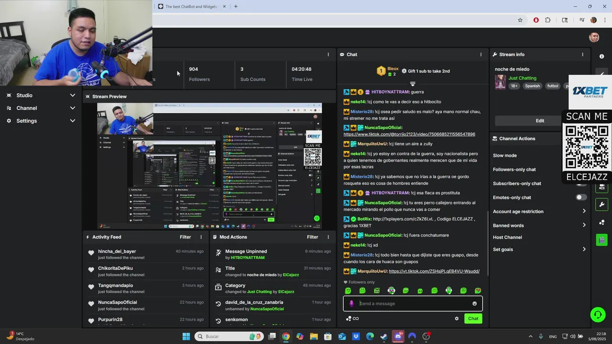
Task: Click the Spanish stream tag
Action: click(532, 86)
